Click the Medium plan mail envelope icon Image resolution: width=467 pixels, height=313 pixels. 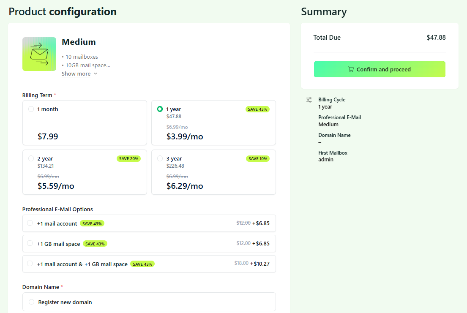(x=39, y=54)
